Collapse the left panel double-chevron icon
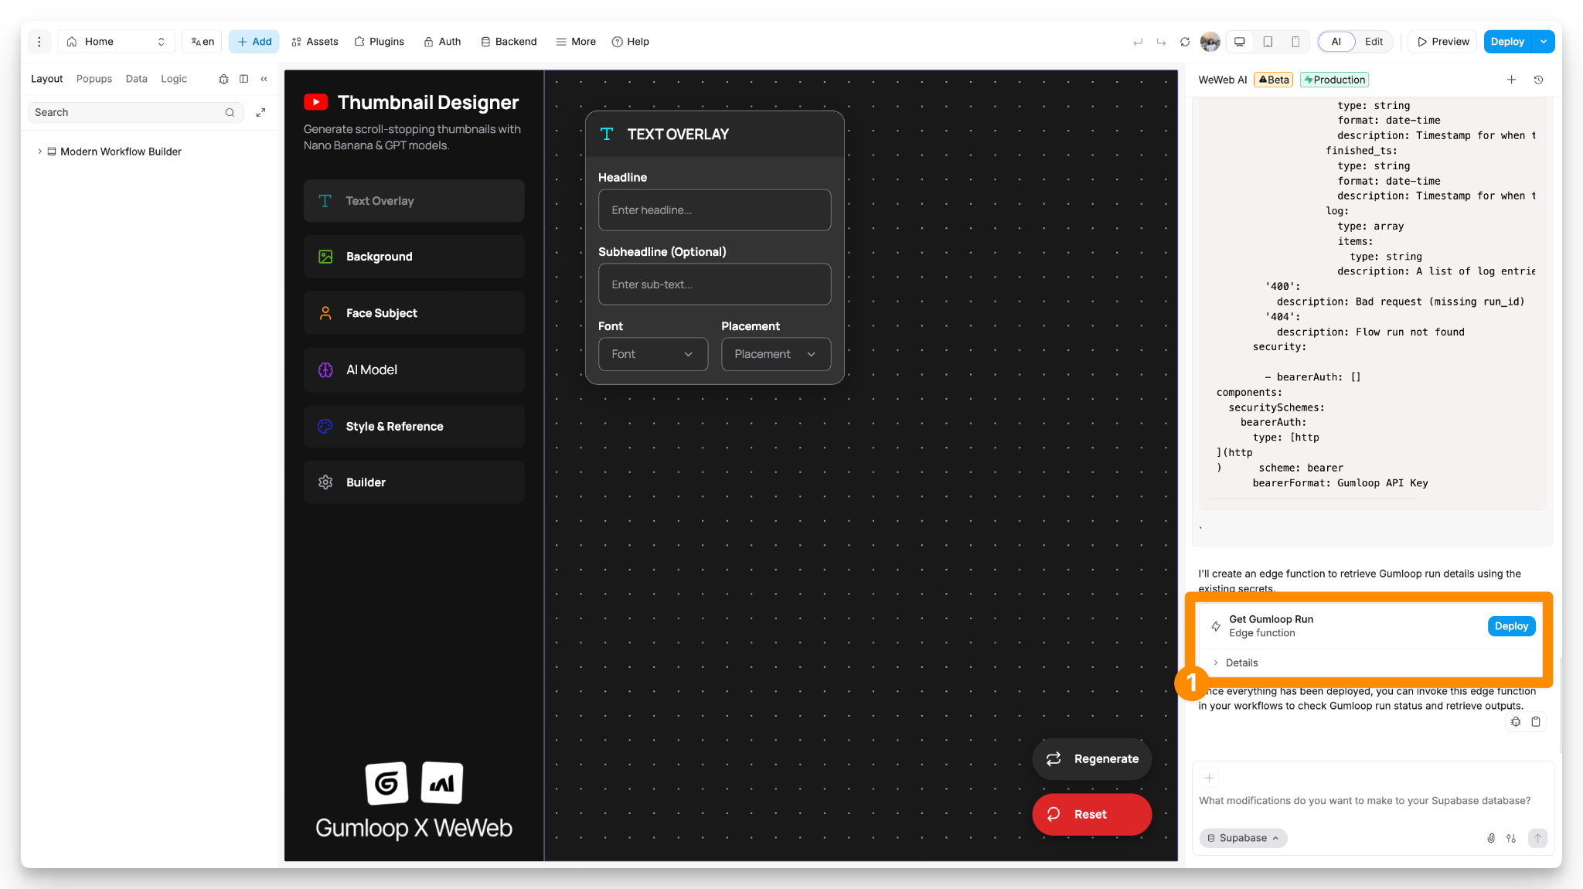1583x889 pixels. coord(264,79)
